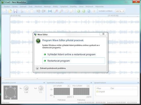Open the Zobrazit menu
141x105 pixels.
click(x=23, y=7)
